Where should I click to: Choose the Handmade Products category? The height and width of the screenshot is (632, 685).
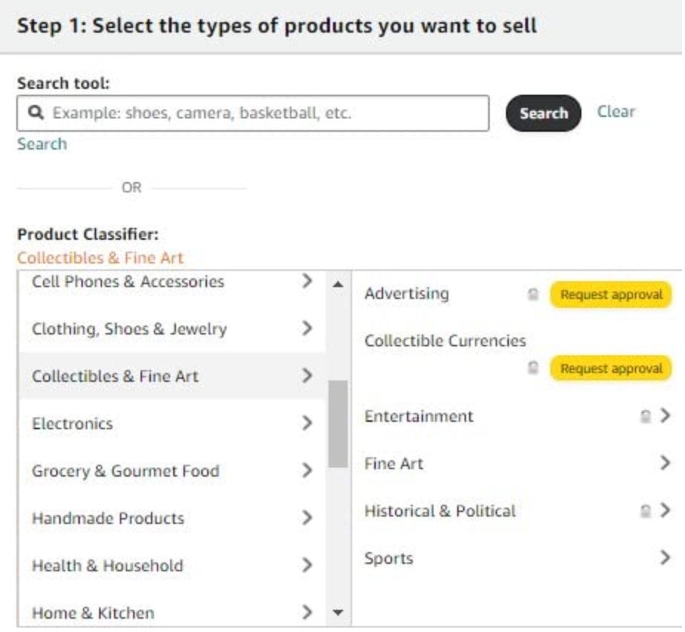(x=108, y=518)
